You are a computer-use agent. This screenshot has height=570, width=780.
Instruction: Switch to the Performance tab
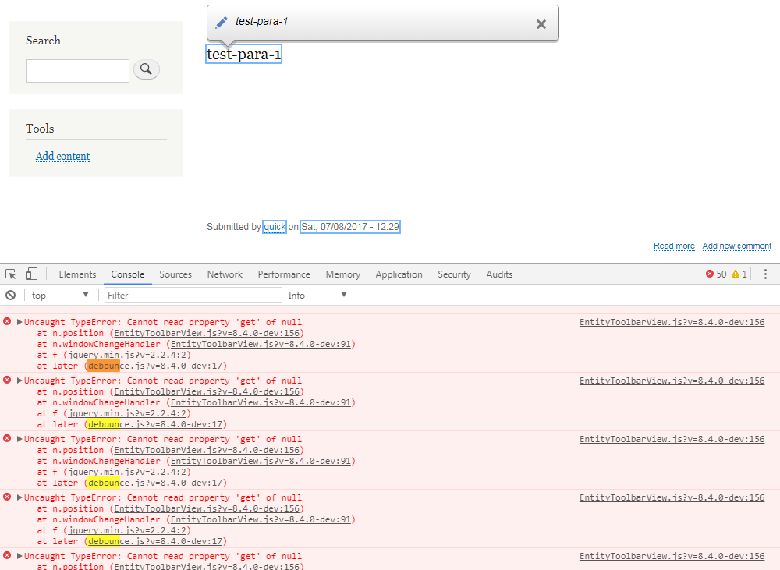pos(284,274)
